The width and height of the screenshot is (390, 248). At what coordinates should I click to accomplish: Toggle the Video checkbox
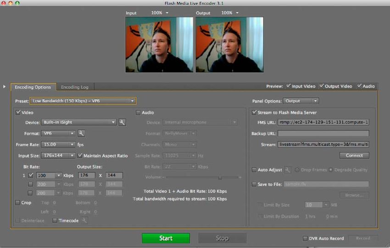(18, 113)
